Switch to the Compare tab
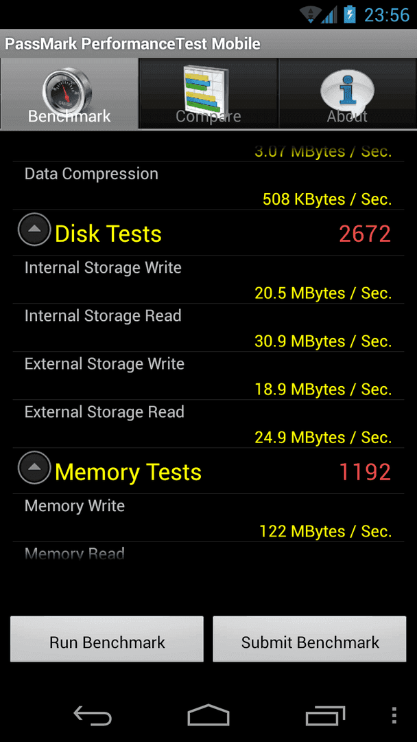417x742 pixels. [208, 93]
